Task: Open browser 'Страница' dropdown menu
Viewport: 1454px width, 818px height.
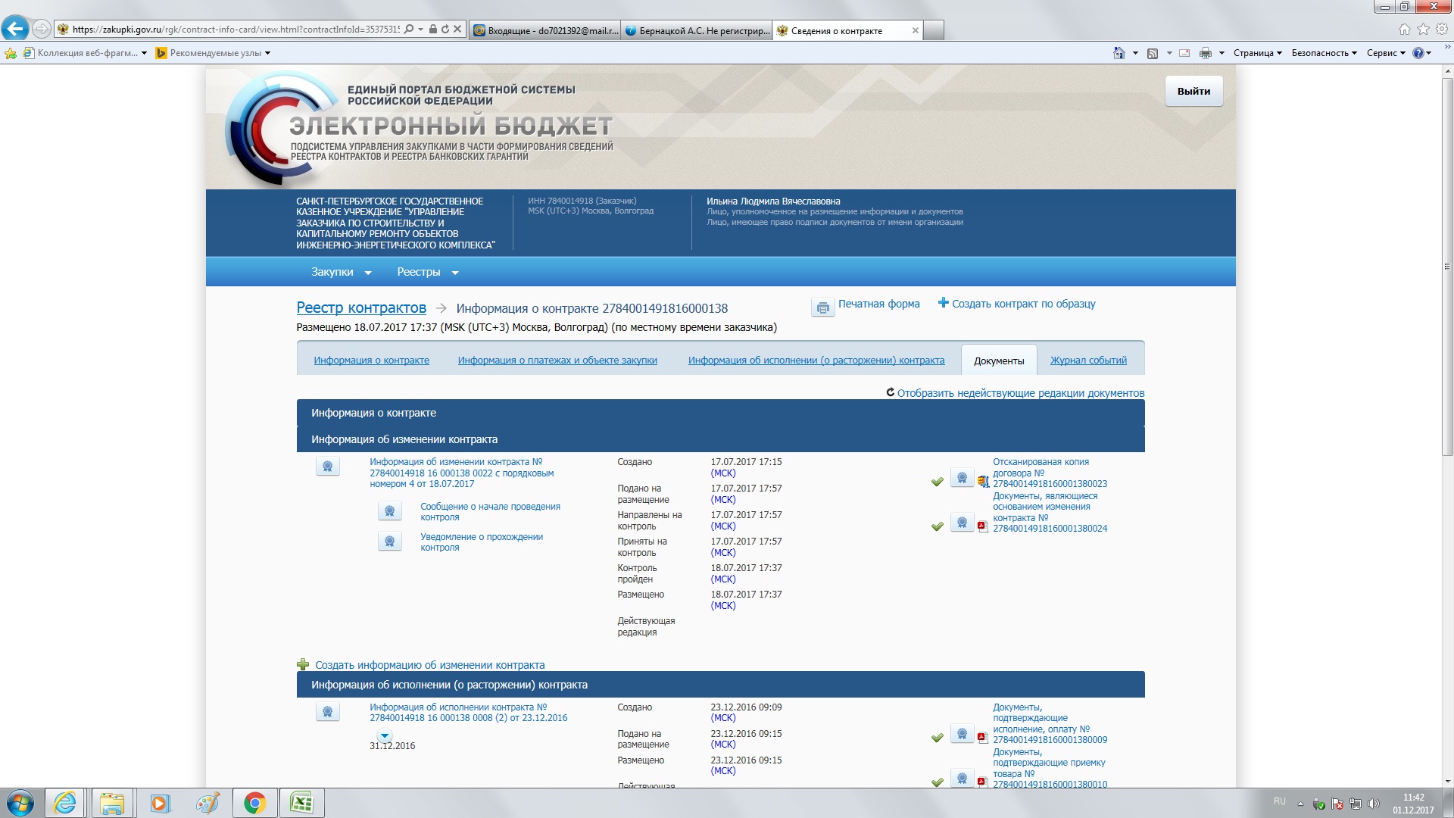Action: [x=1257, y=53]
